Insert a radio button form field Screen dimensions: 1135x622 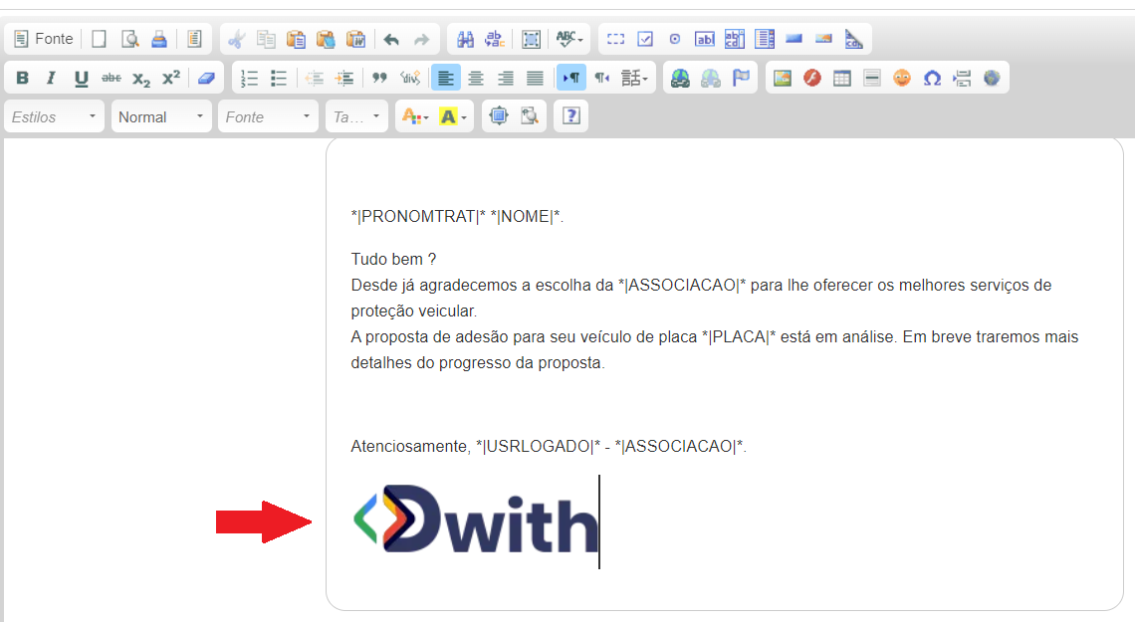pyautogui.click(x=675, y=39)
